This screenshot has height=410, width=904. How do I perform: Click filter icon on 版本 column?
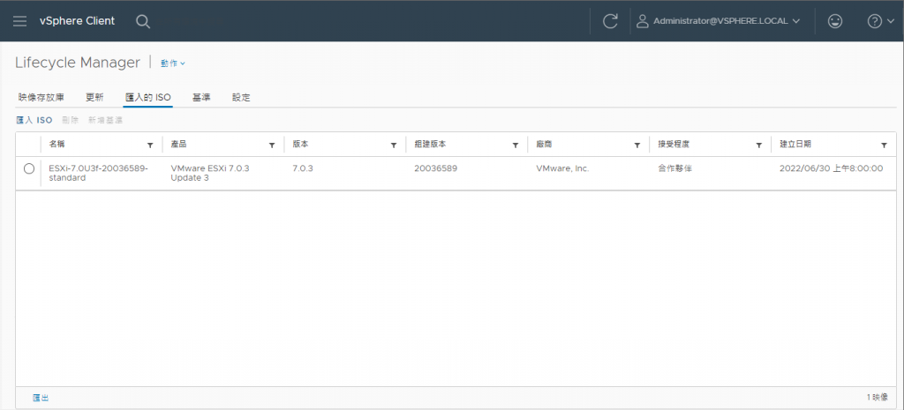[393, 145]
